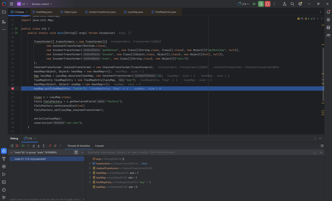332x201 pixels.
Task: Click Step Over in debug toolbar
Action: [x=33, y=146]
